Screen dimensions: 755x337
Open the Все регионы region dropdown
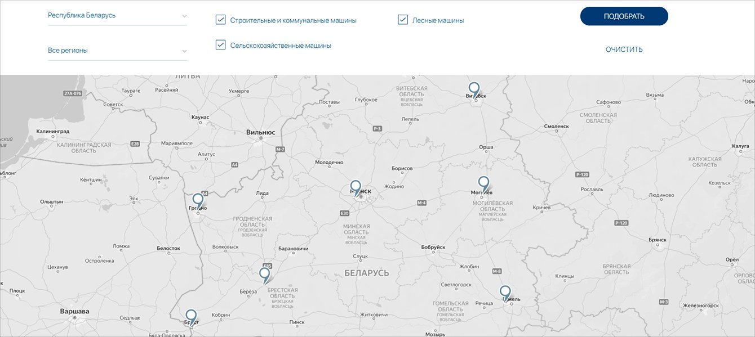[x=117, y=51]
